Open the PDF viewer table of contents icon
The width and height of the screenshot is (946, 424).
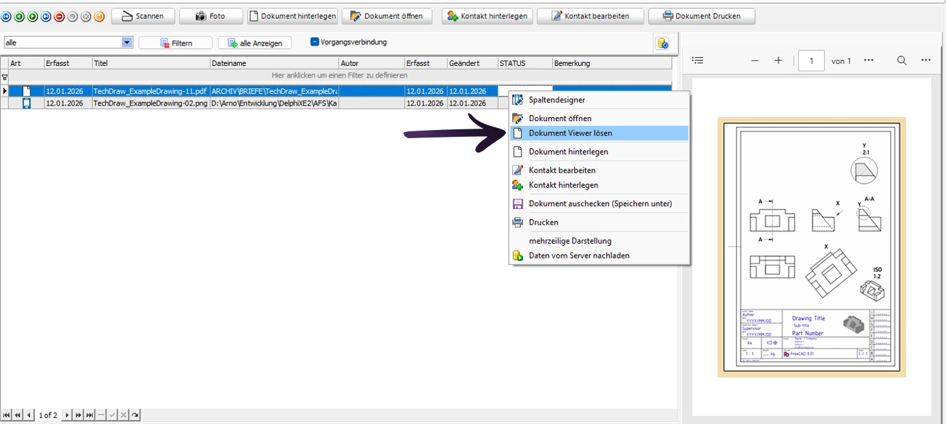(x=697, y=61)
